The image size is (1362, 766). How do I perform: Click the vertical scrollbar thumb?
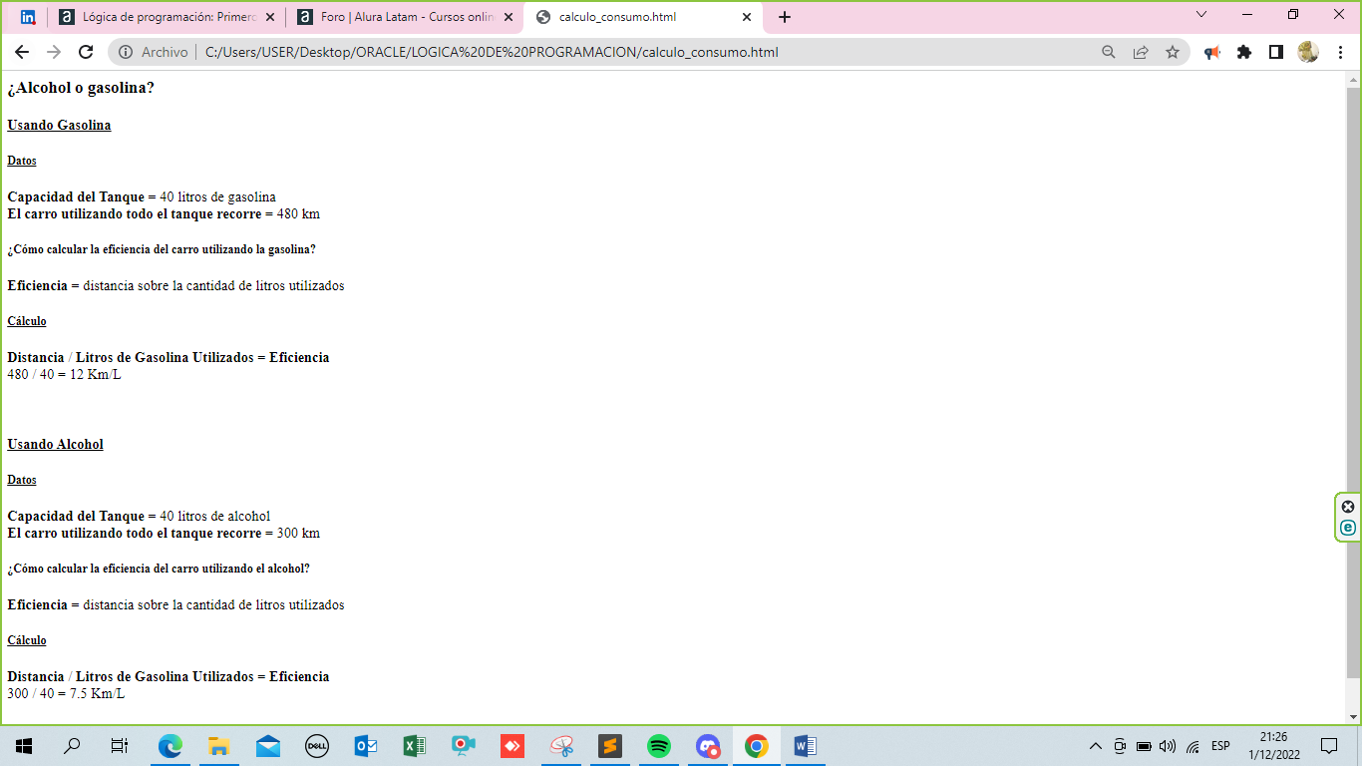coord(1353,384)
